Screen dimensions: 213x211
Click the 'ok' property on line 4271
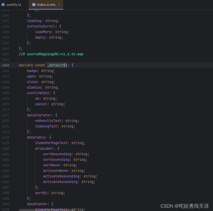tap(37, 98)
